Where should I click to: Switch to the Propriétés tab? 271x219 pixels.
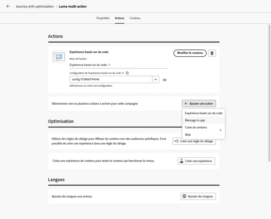(103, 18)
